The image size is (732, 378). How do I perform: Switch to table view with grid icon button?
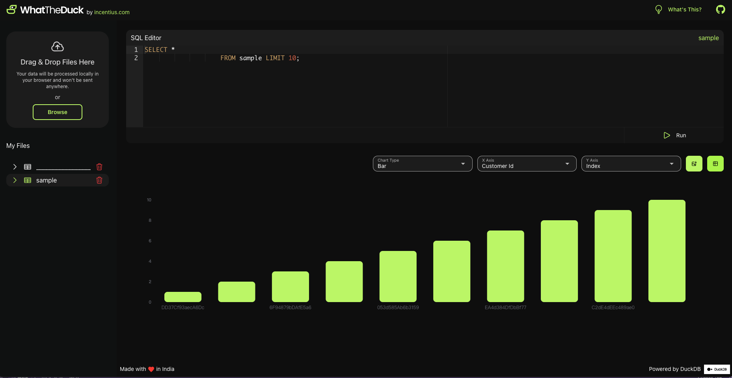click(x=715, y=164)
